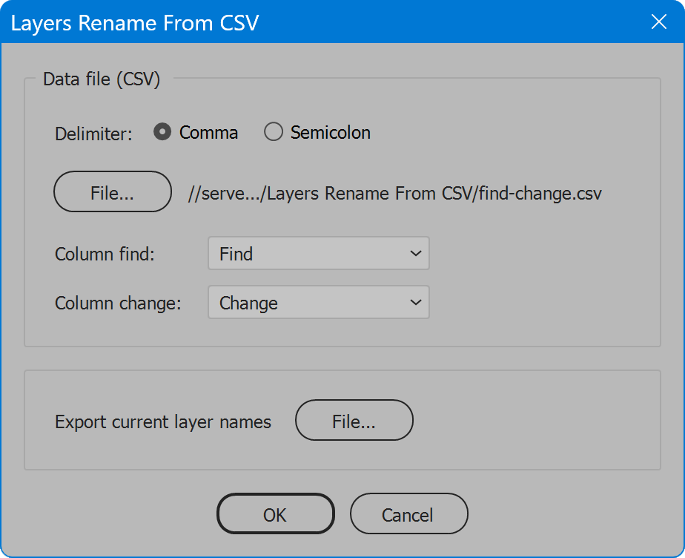Expand the Column change dropdown showing Change
Screen dimensions: 685x558
point(319,302)
